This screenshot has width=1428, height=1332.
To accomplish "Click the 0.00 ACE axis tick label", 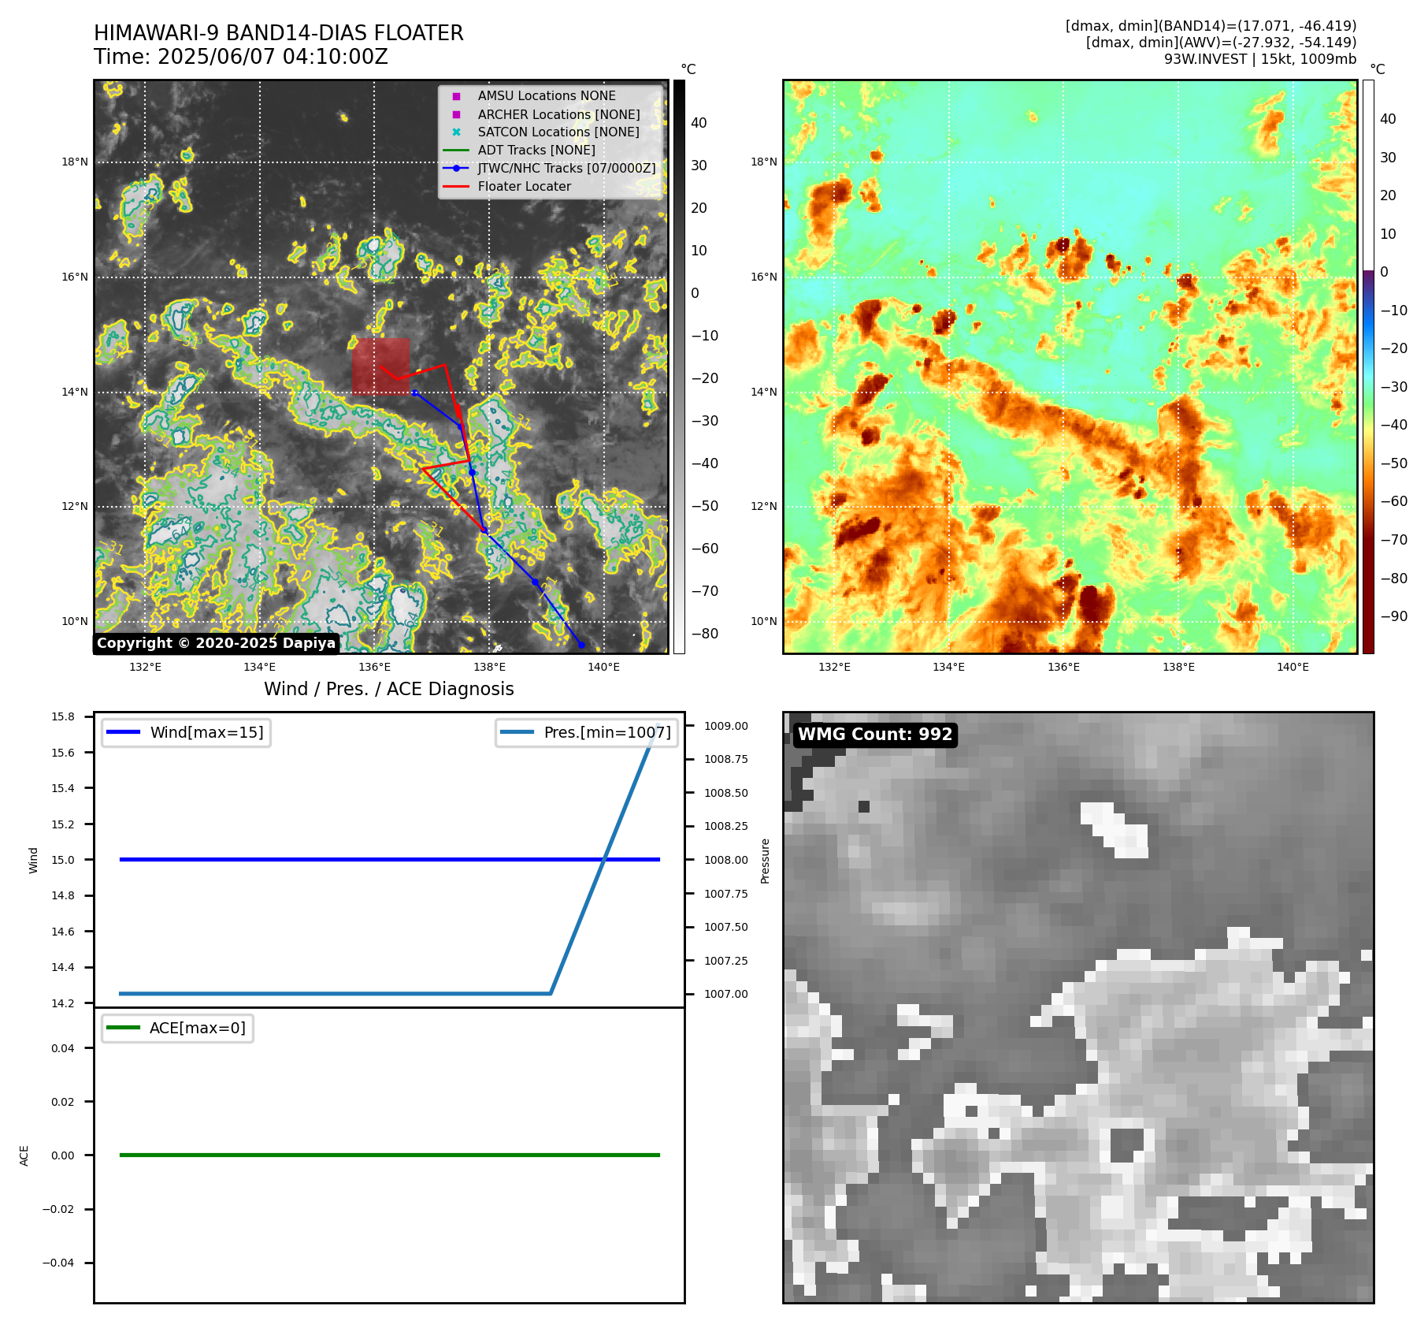I will (63, 1155).
